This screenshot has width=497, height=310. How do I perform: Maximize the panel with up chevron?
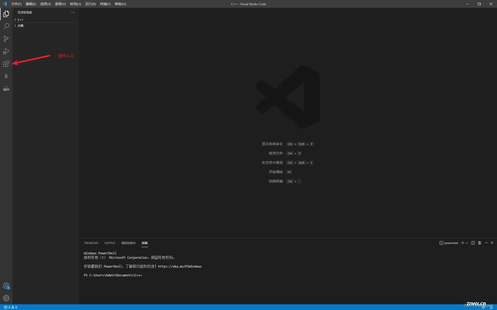click(x=486, y=243)
